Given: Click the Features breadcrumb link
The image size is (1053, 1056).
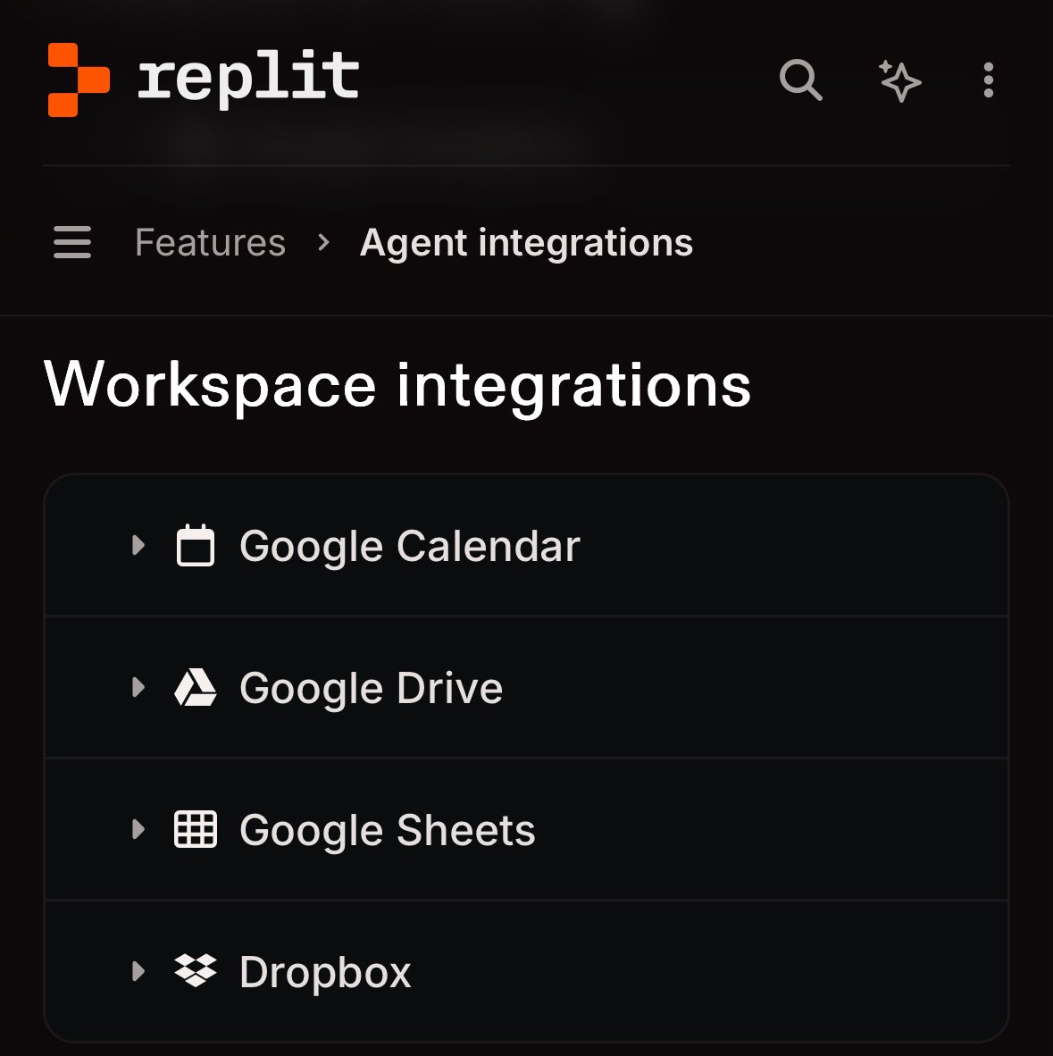Looking at the screenshot, I should (210, 242).
